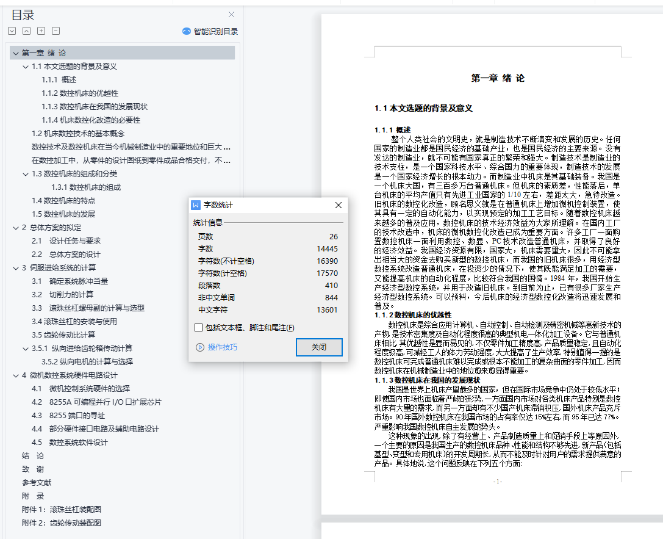The image size is (663, 539).
Task: Click the 第一章 绪论 title on the page
Action: click(x=498, y=78)
